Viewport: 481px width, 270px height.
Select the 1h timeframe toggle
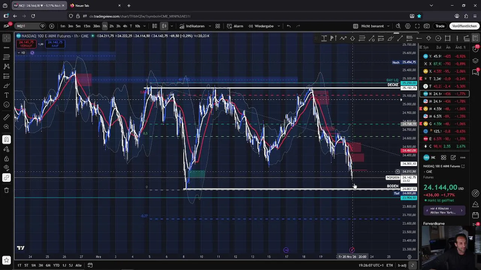[x=105, y=26]
